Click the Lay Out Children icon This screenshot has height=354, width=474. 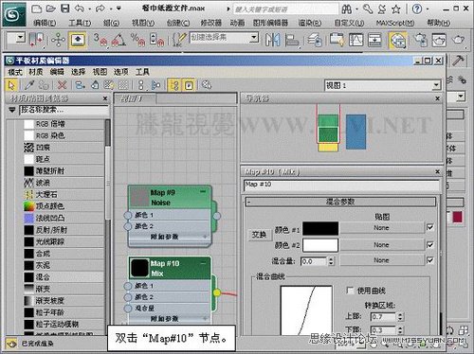[x=155, y=85]
